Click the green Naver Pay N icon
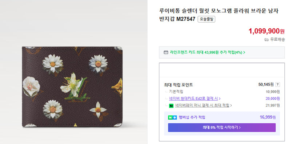291x144 pixels. (x=171, y=106)
